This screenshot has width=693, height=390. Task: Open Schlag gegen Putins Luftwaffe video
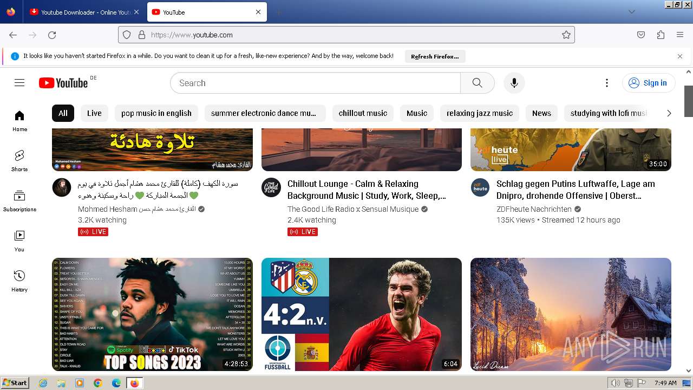pos(576,190)
